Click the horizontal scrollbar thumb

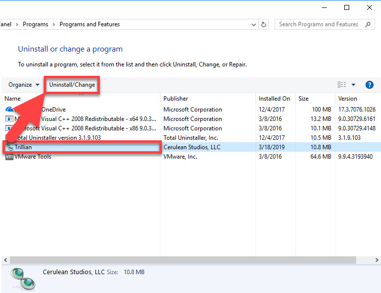(x=183, y=260)
